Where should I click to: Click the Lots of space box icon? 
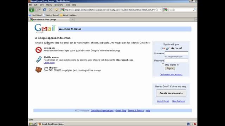[x=39, y=70]
